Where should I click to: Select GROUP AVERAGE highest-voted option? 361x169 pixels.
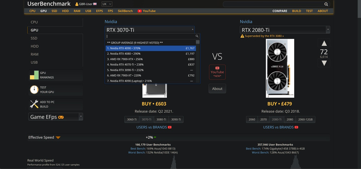click(151, 43)
